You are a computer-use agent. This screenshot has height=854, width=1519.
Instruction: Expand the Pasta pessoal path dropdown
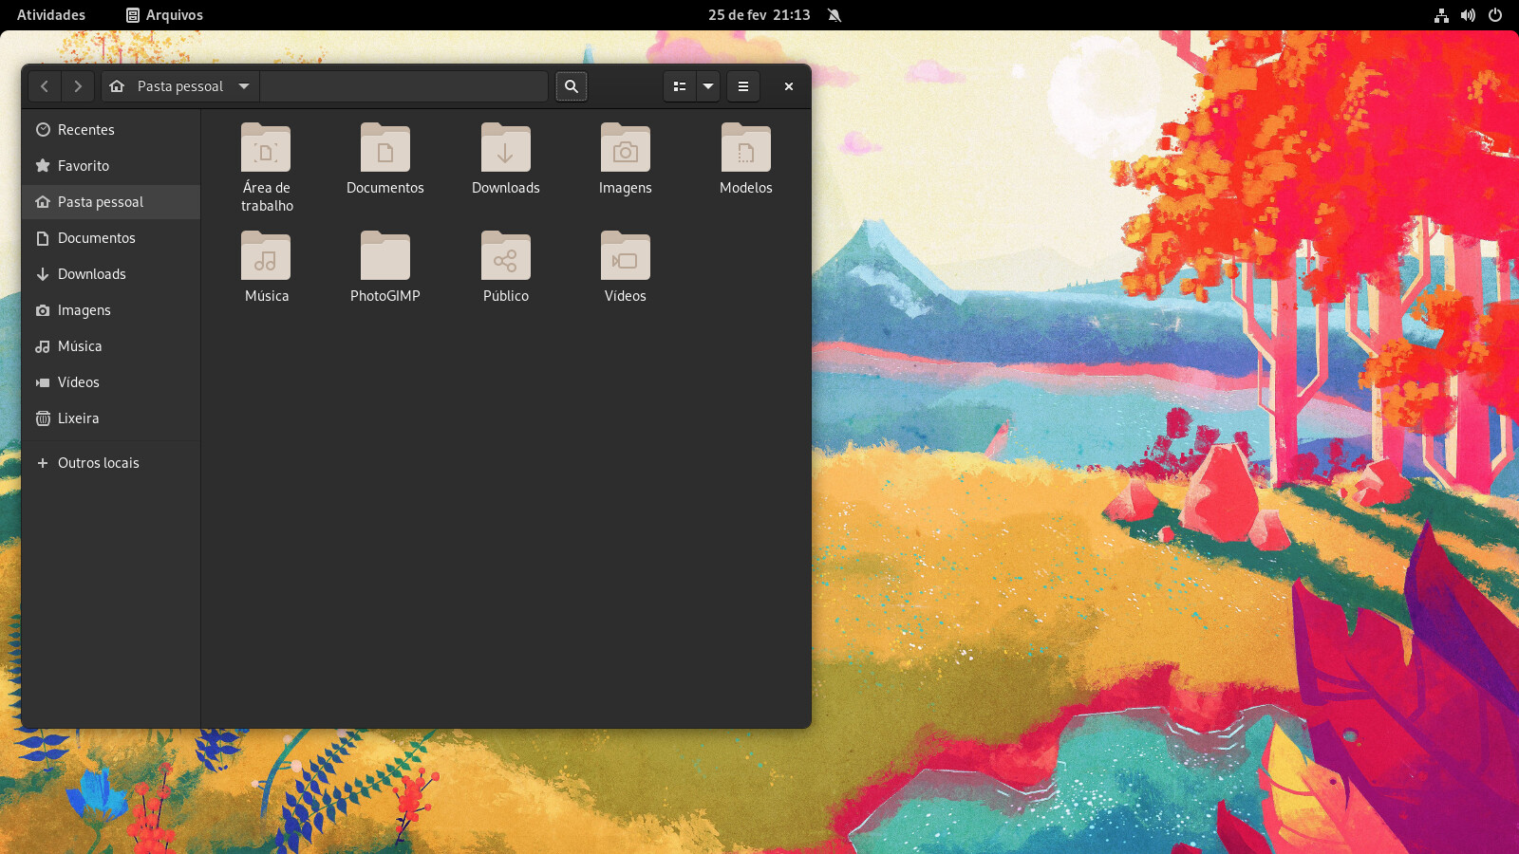244,86
